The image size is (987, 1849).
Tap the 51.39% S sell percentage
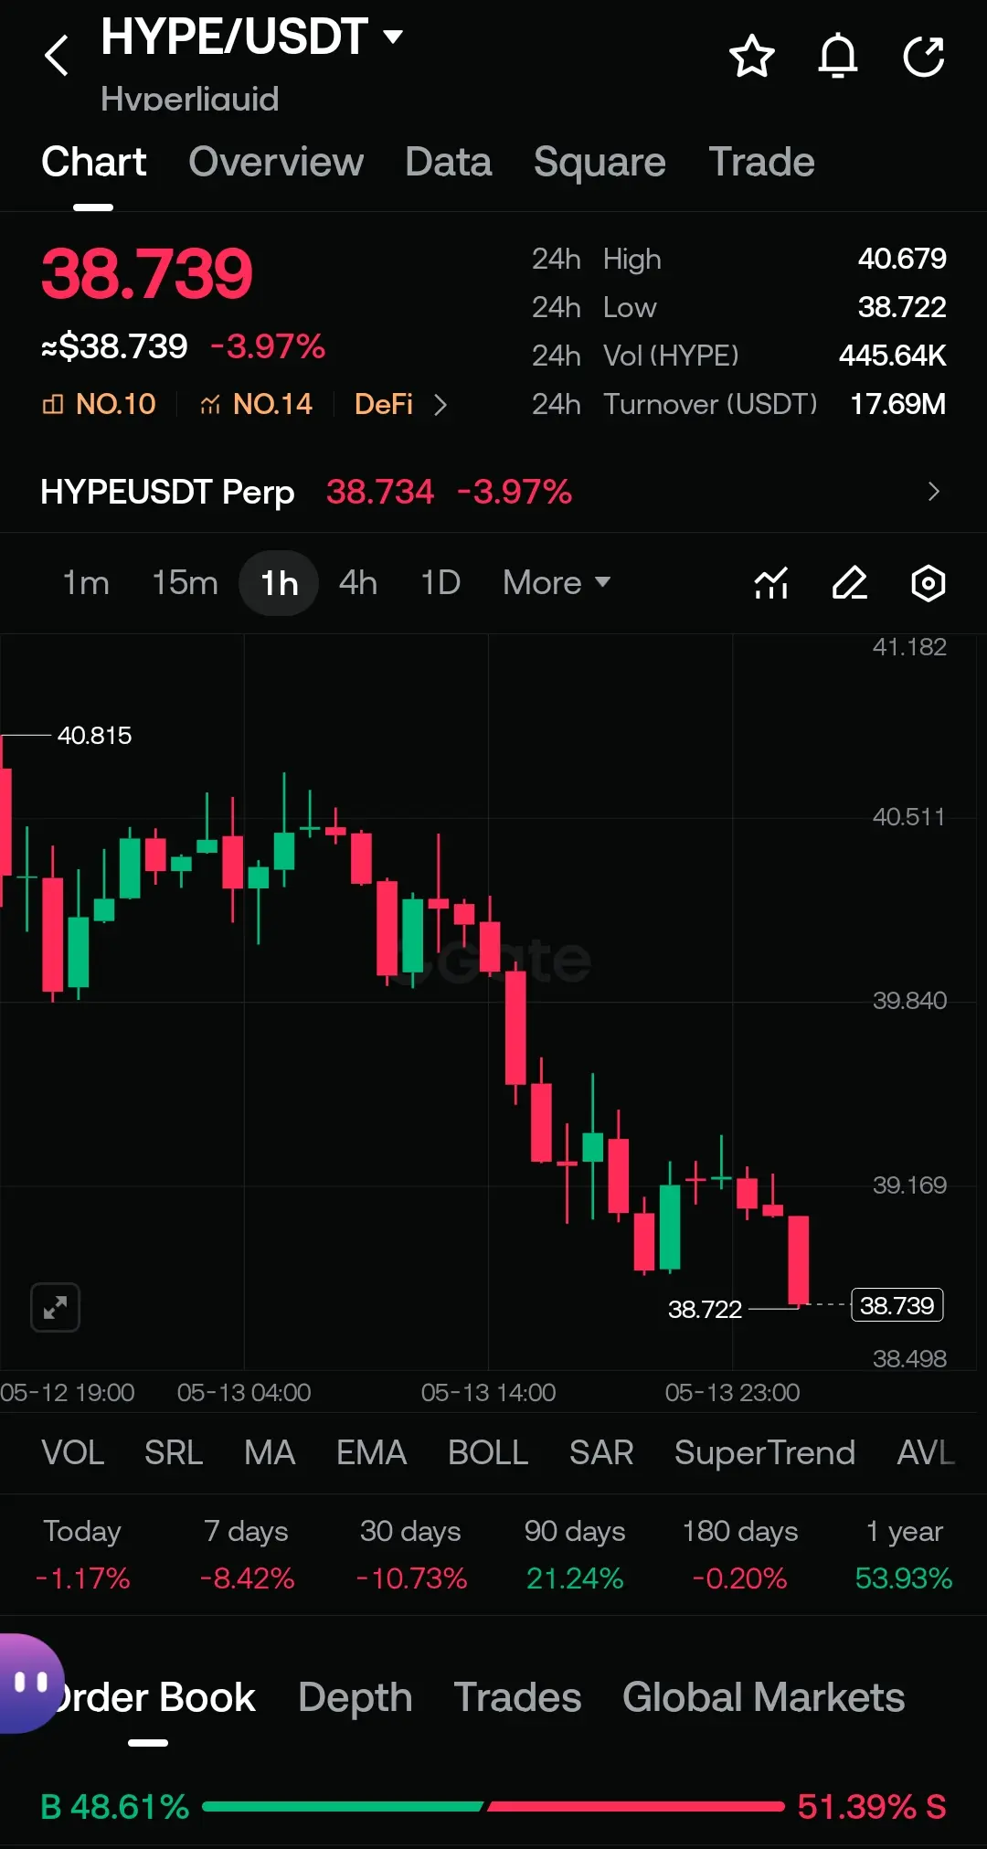tap(872, 1806)
